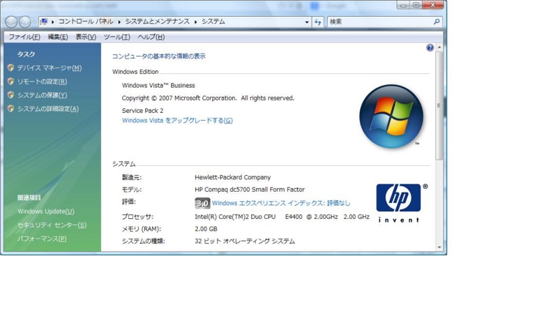Open リモートの設定(R) link
558x320 pixels.
pos(42,82)
